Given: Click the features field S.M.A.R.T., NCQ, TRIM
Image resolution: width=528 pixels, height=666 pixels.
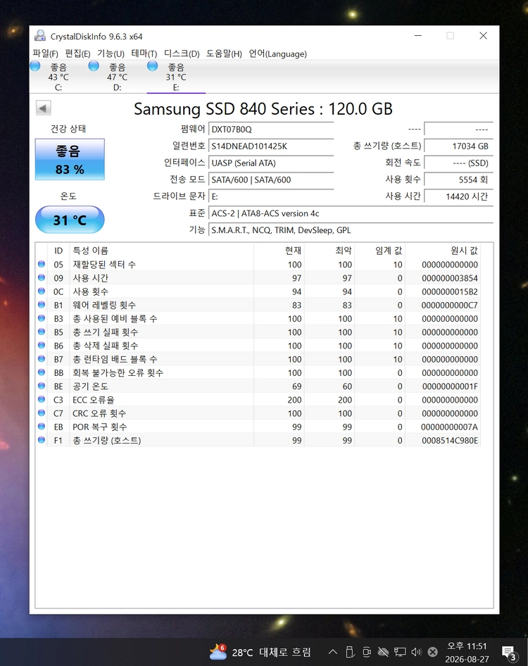Looking at the screenshot, I should tap(351, 230).
